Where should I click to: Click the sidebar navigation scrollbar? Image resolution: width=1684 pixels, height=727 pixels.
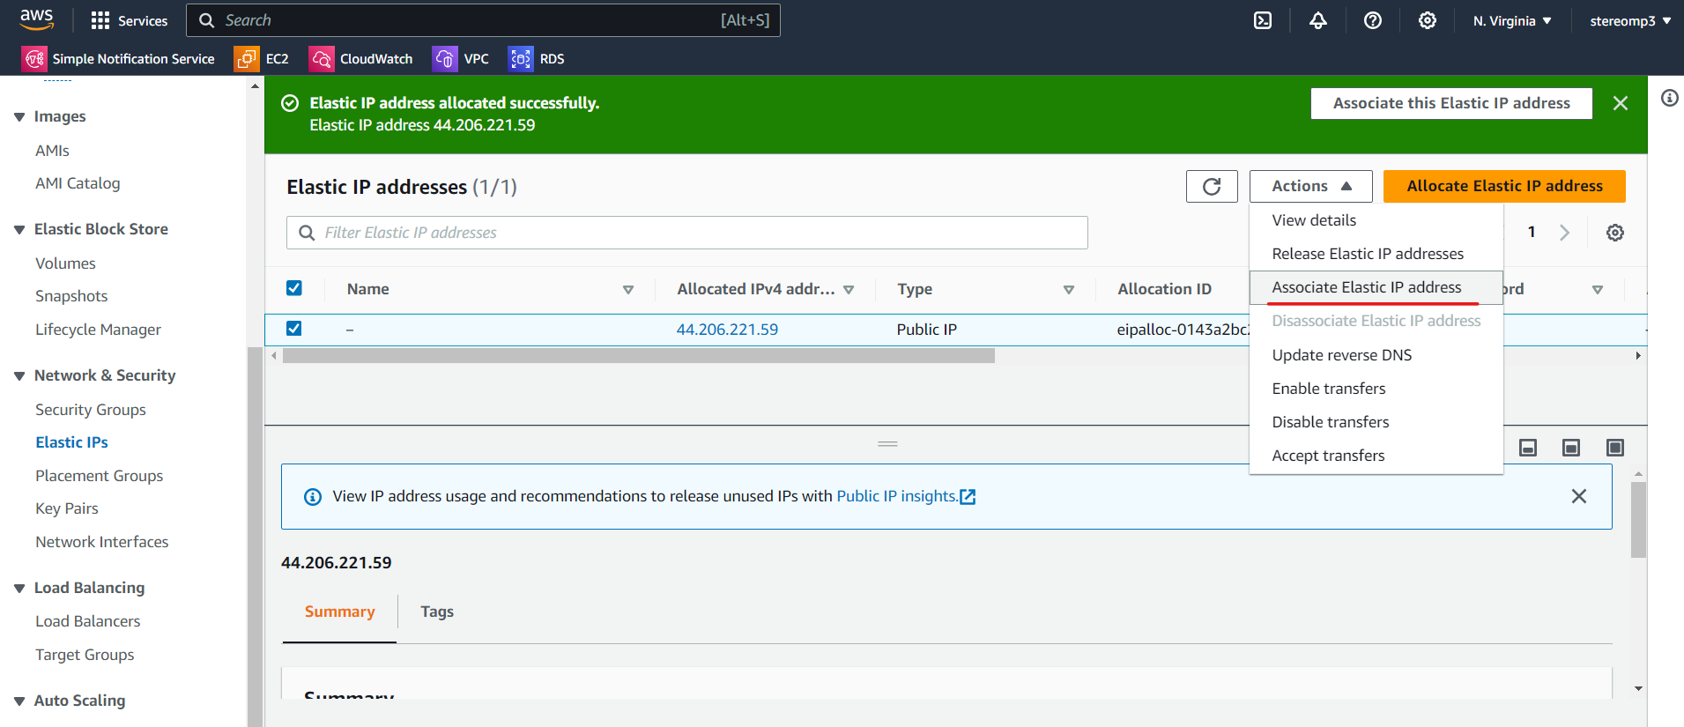(x=255, y=537)
